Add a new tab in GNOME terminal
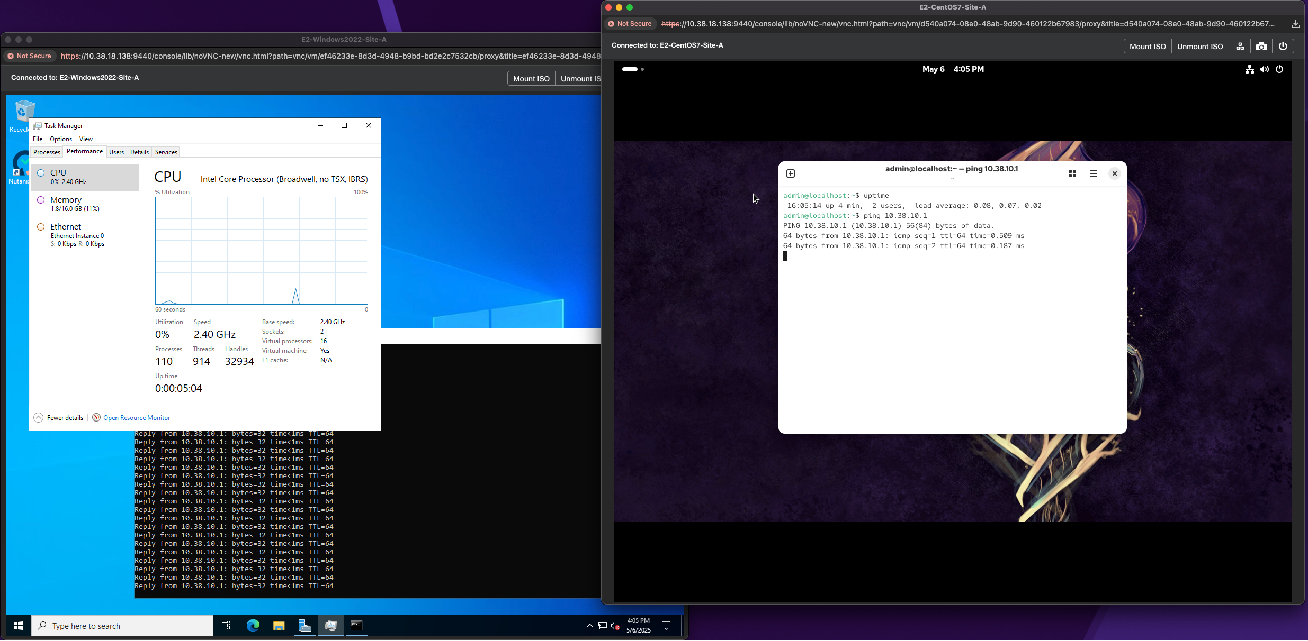The width and height of the screenshot is (1308, 641). tap(791, 173)
